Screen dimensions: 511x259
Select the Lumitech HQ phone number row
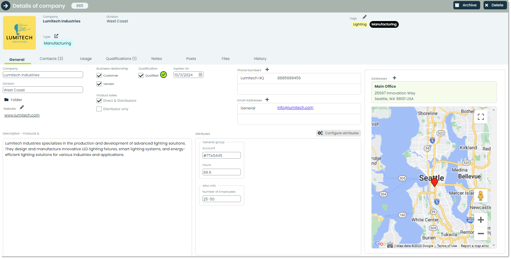(x=299, y=78)
